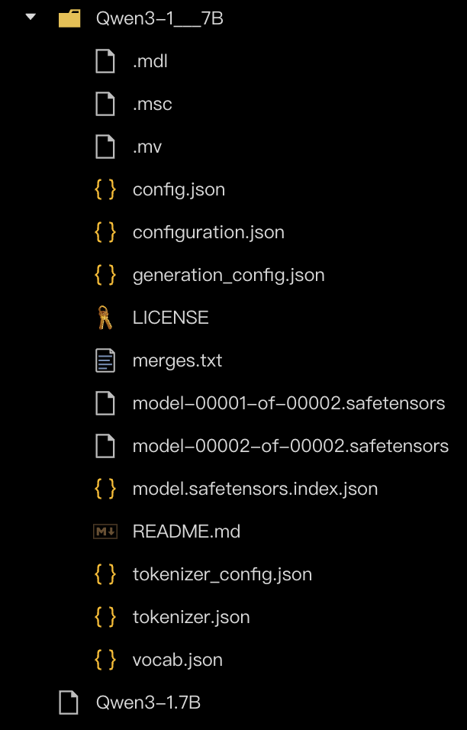
Task: Select the .mv file
Action: [x=147, y=147]
